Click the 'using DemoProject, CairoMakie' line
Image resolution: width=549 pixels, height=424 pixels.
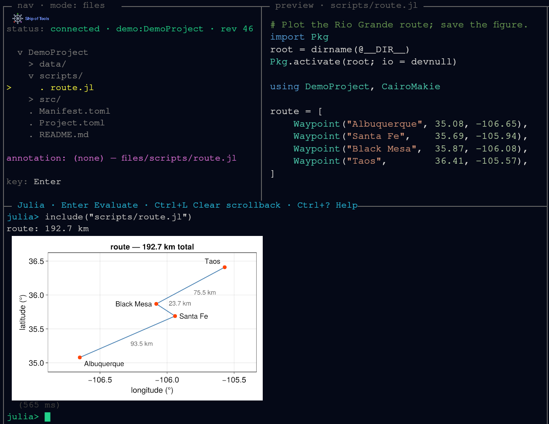point(355,87)
